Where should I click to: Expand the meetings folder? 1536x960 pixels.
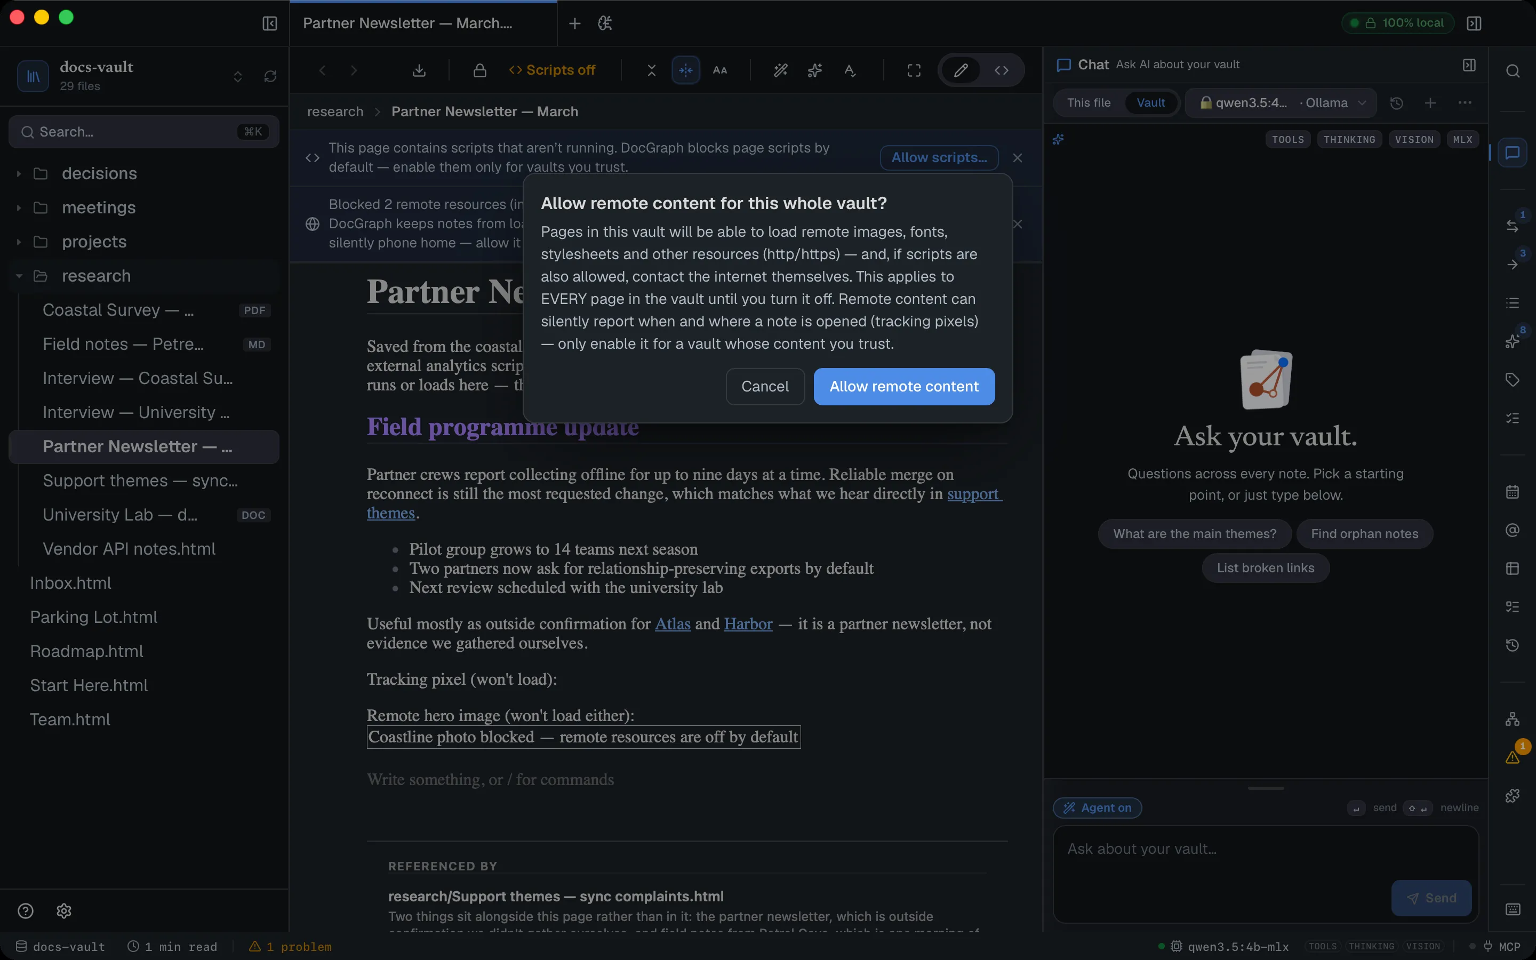pyautogui.click(x=19, y=207)
